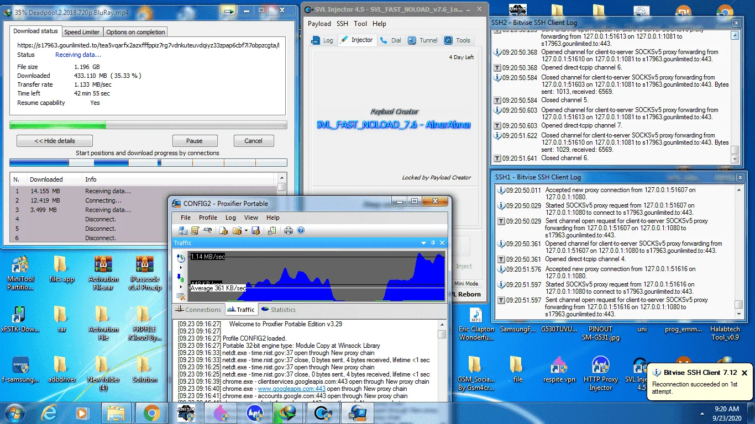Switch to Connections tab in Proxifier
The height and width of the screenshot is (424, 755).
198,310
